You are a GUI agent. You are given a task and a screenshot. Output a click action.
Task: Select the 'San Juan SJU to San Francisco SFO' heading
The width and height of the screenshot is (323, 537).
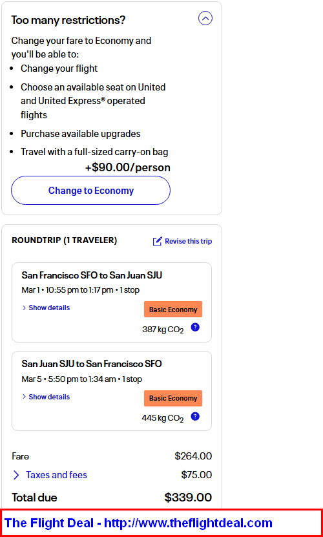pos(92,364)
